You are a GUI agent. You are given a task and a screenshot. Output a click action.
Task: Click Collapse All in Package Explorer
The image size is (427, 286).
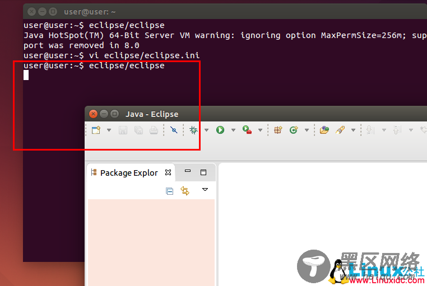point(169,191)
